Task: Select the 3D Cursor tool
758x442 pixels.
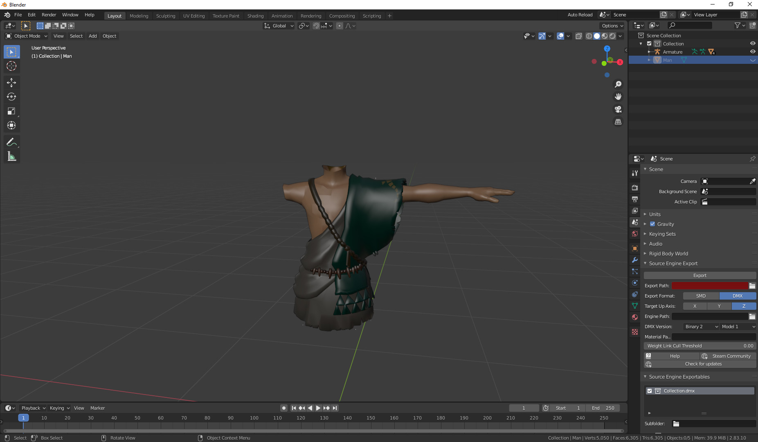Action: coord(11,66)
